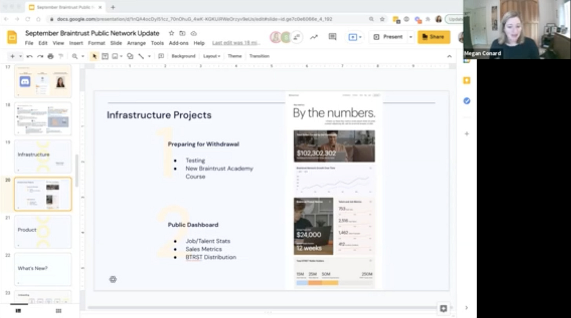
Task: Open the Arrange menu
Action: 136,43
